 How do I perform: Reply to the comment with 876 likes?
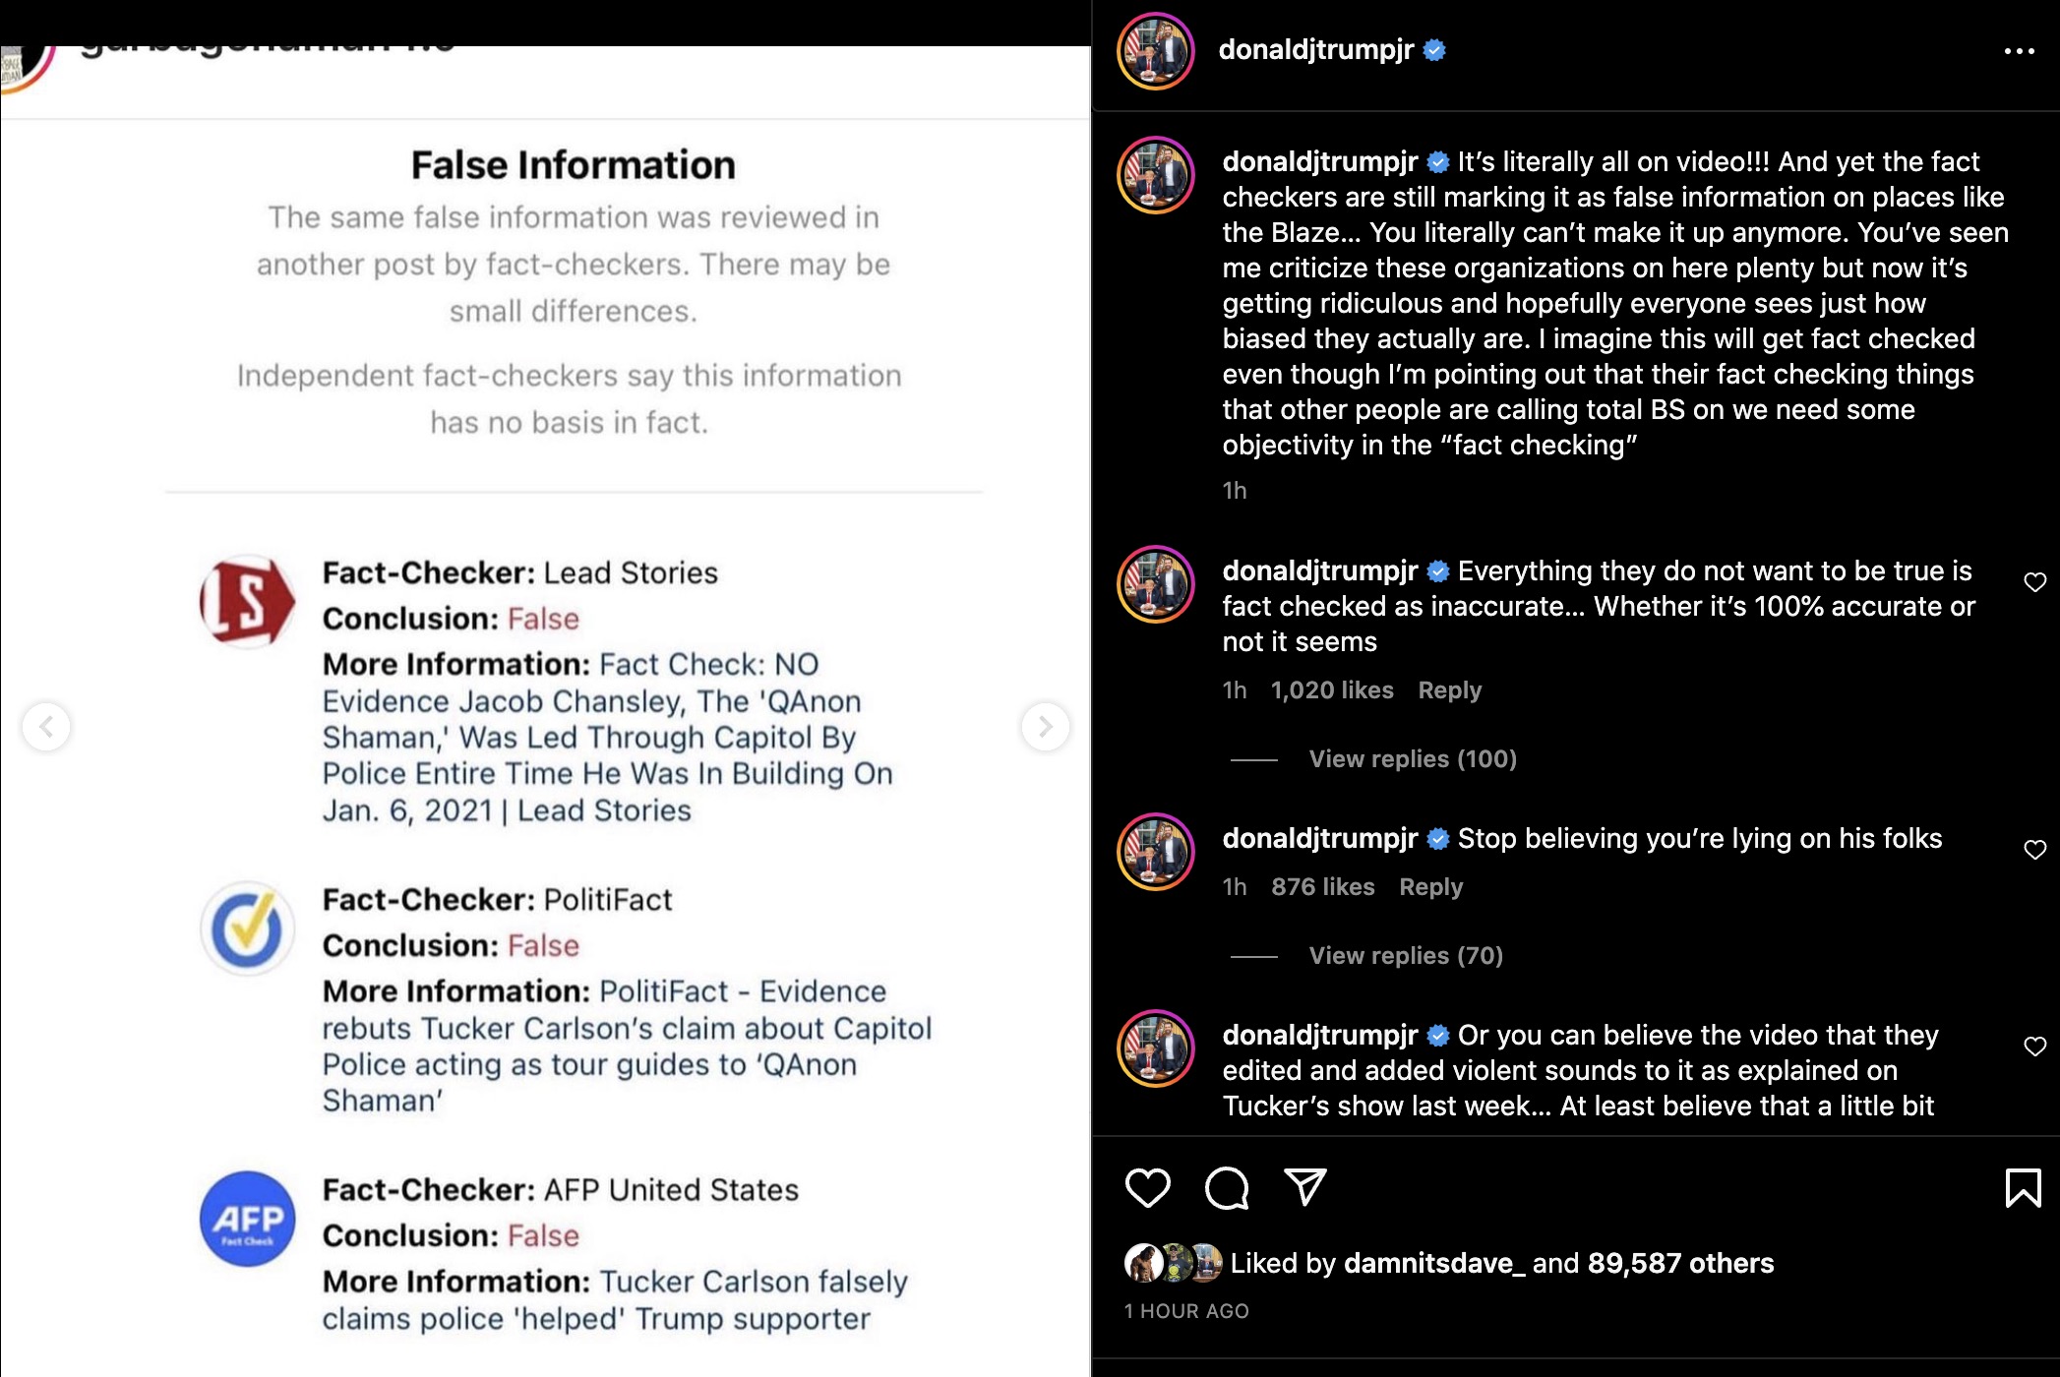(x=1430, y=887)
